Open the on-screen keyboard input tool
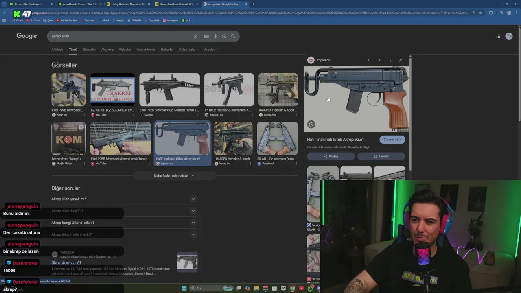Viewport: 521px width, 293px height. (x=206, y=36)
